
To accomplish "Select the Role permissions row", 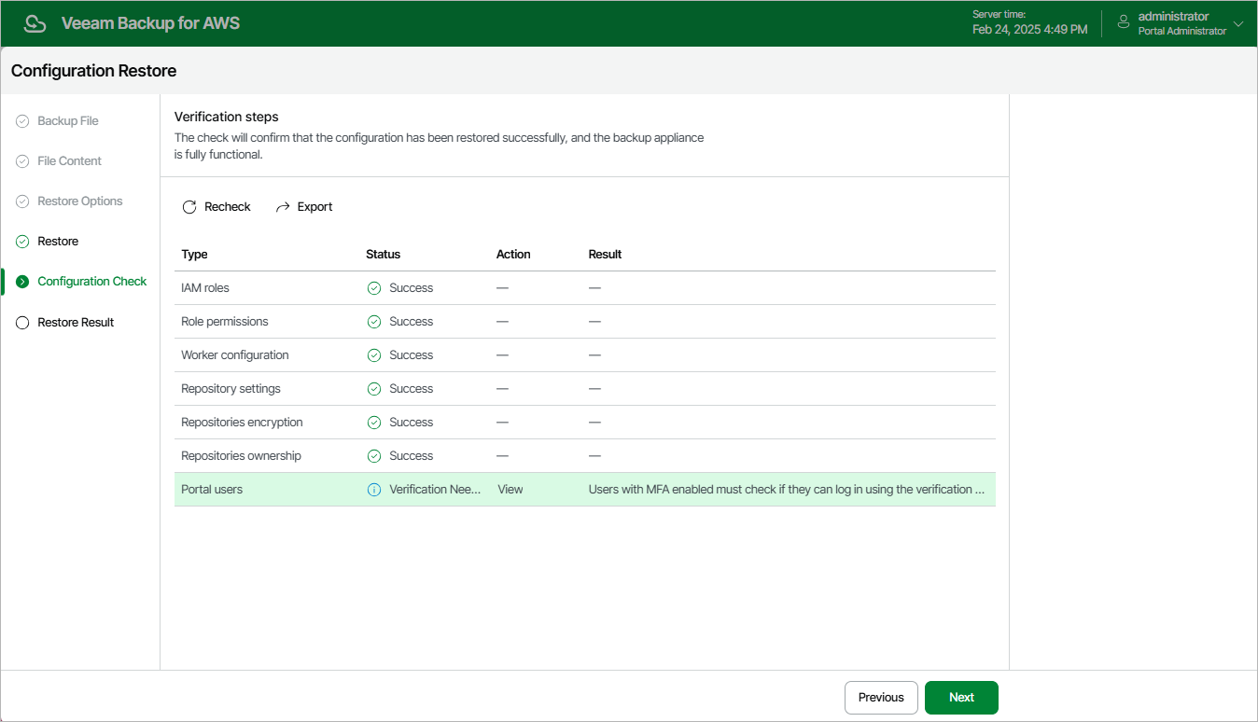I will (x=225, y=322).
